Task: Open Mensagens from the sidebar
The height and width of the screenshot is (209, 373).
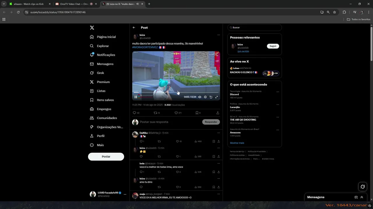Action: [x=102, y=64]
